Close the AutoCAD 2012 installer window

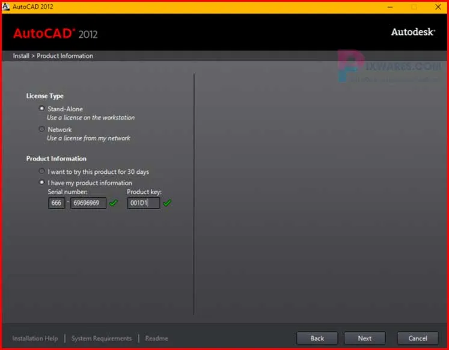coord(438,7)
